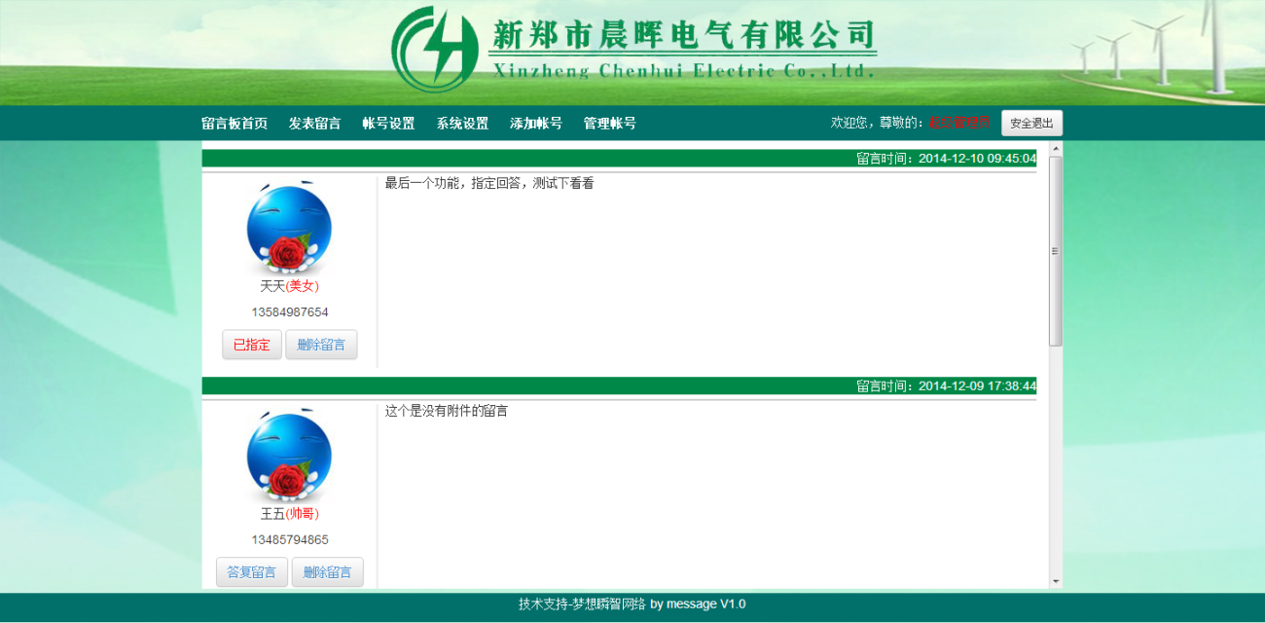The image size is (1265, 623).
Task: Click the scrollbar up arrow
Action: click(1056, 149)
